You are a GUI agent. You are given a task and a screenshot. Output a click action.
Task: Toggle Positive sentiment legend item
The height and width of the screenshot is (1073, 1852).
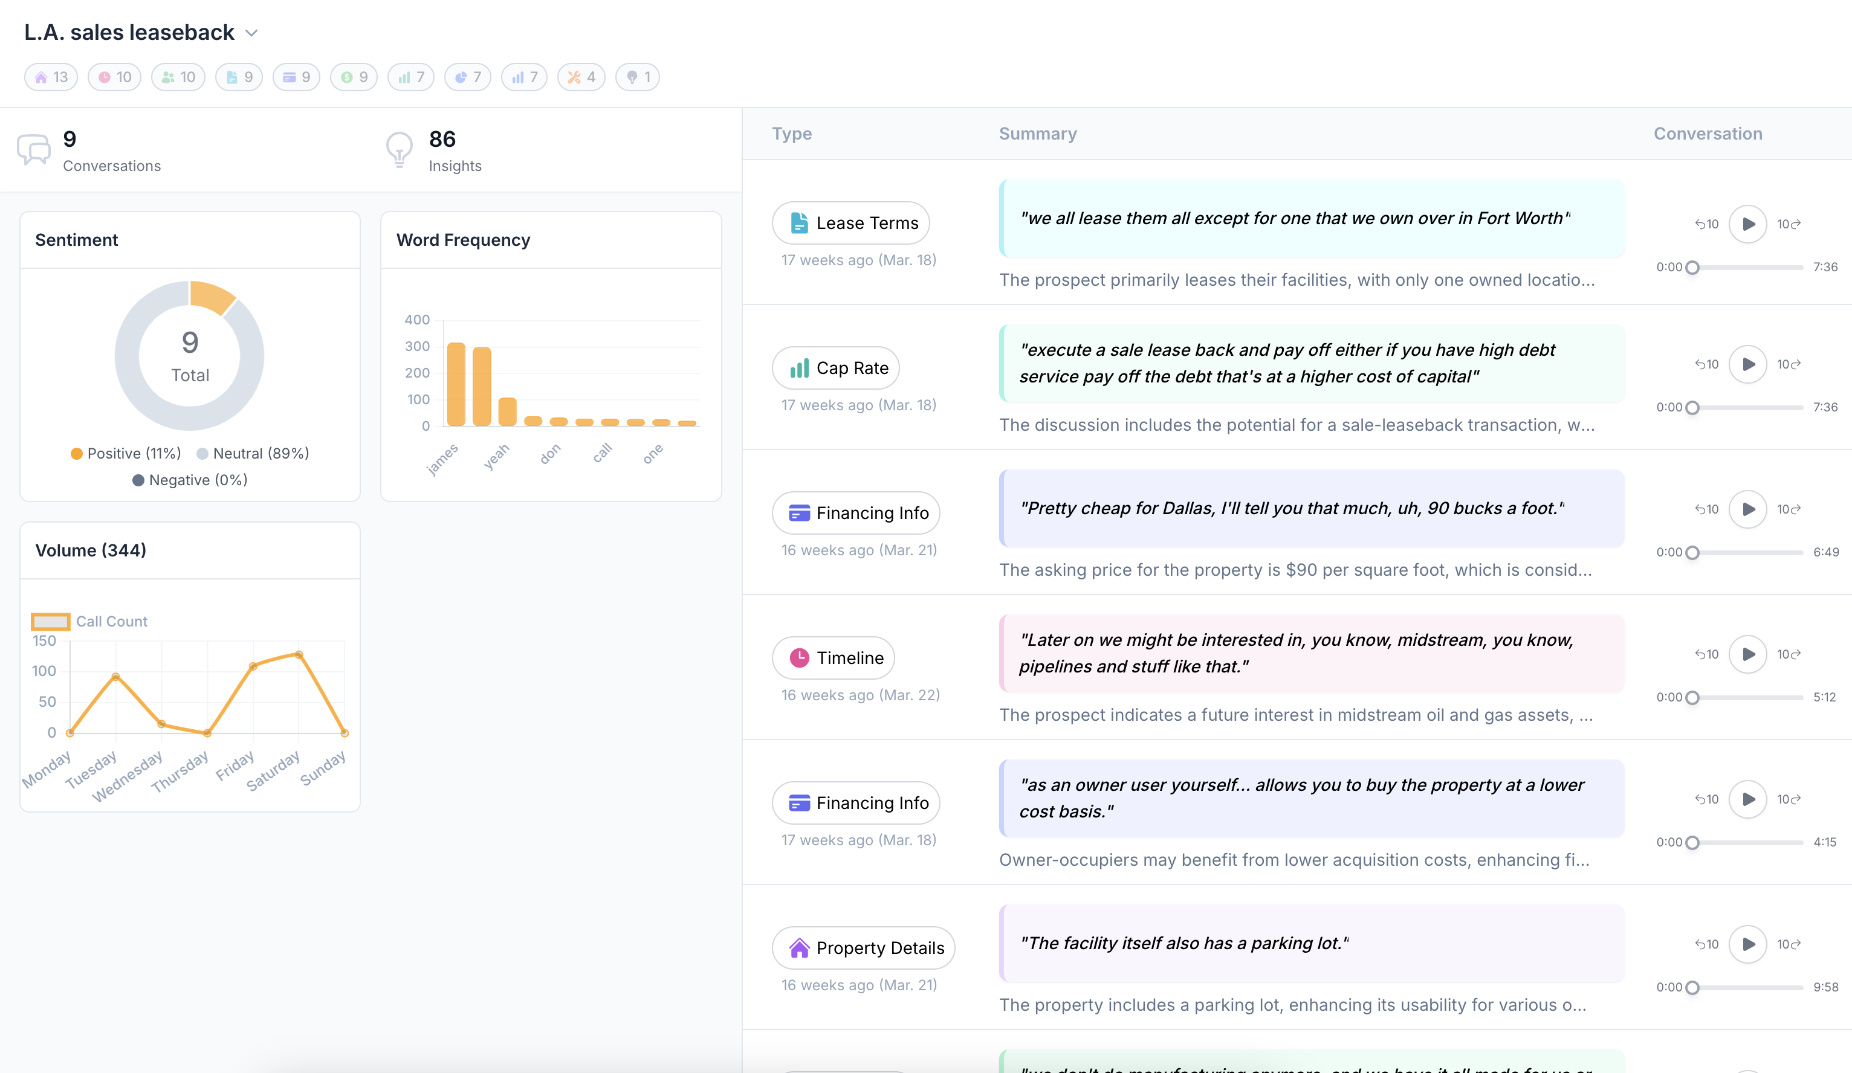(x=126, y=453)
